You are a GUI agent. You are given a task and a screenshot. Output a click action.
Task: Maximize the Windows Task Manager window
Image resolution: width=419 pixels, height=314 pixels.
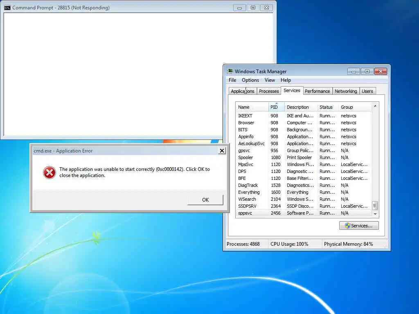tap(367, 71)
